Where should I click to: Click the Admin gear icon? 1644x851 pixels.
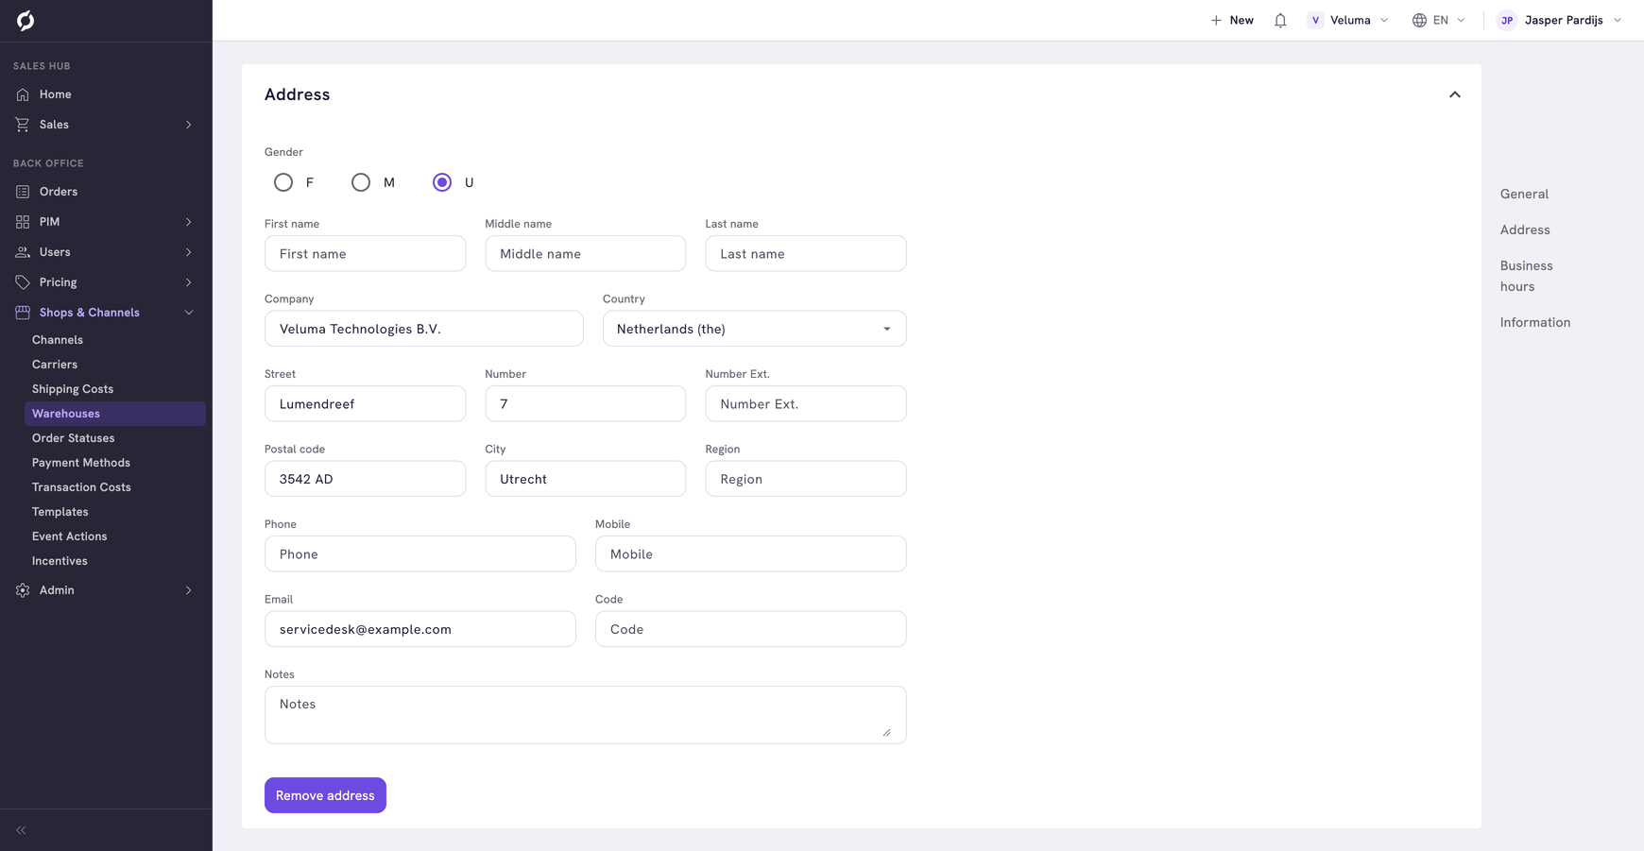click(23, 590)
